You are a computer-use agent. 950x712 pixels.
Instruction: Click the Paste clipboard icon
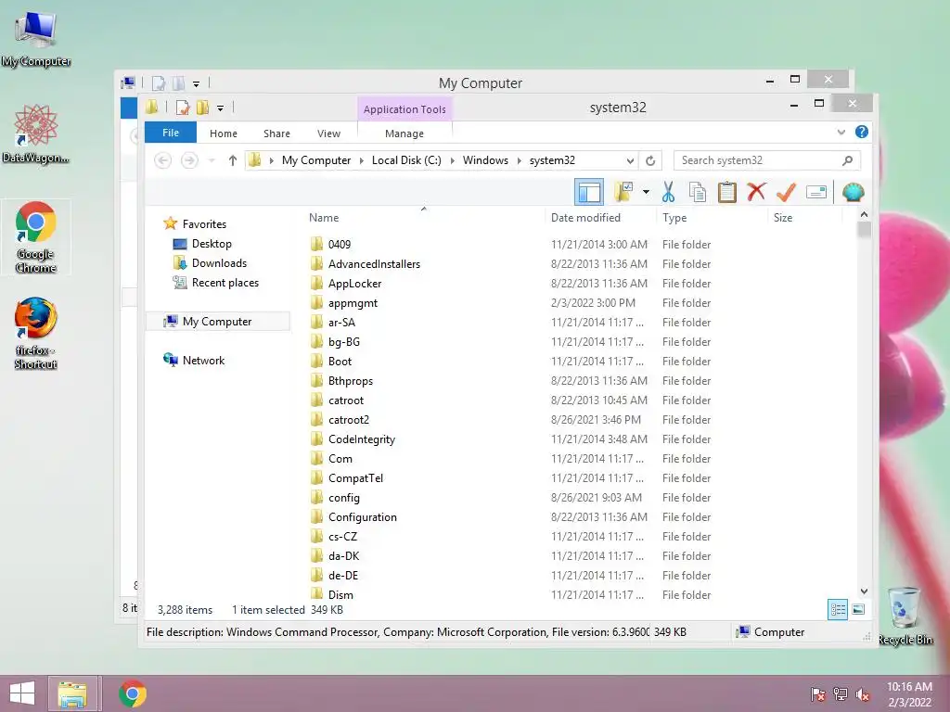click(x=727, y=193)
